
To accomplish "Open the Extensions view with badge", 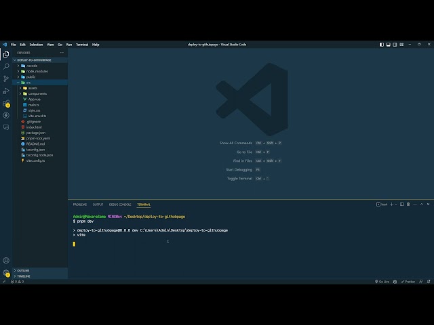I will pyautogui.click(x=6, y=104).
